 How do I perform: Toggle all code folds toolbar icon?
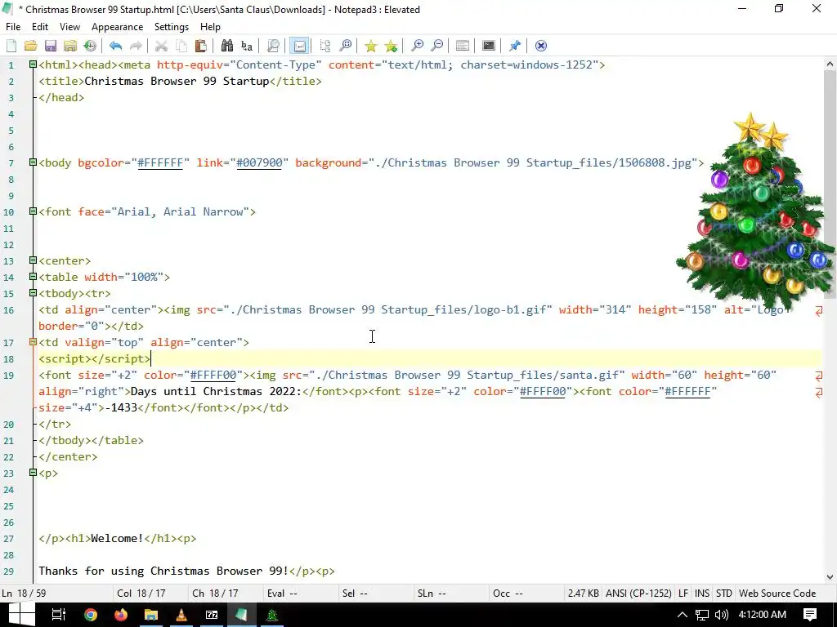point(325,46)
